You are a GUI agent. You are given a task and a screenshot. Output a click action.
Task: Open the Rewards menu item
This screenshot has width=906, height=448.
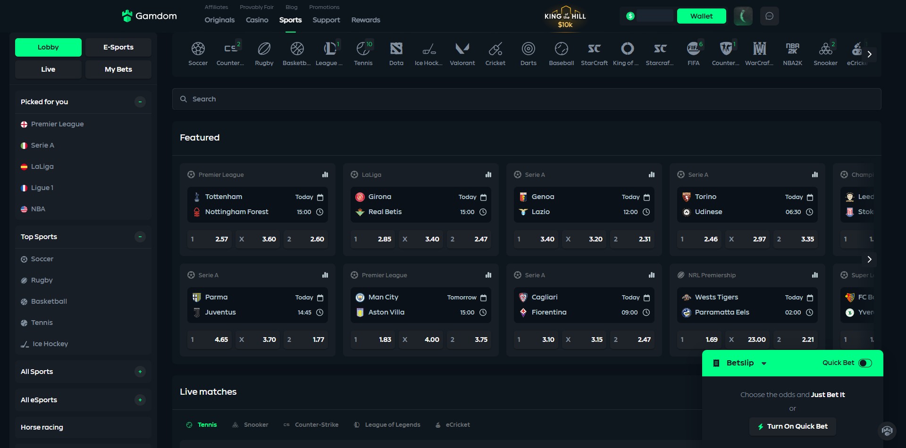(x=366, y=20)
